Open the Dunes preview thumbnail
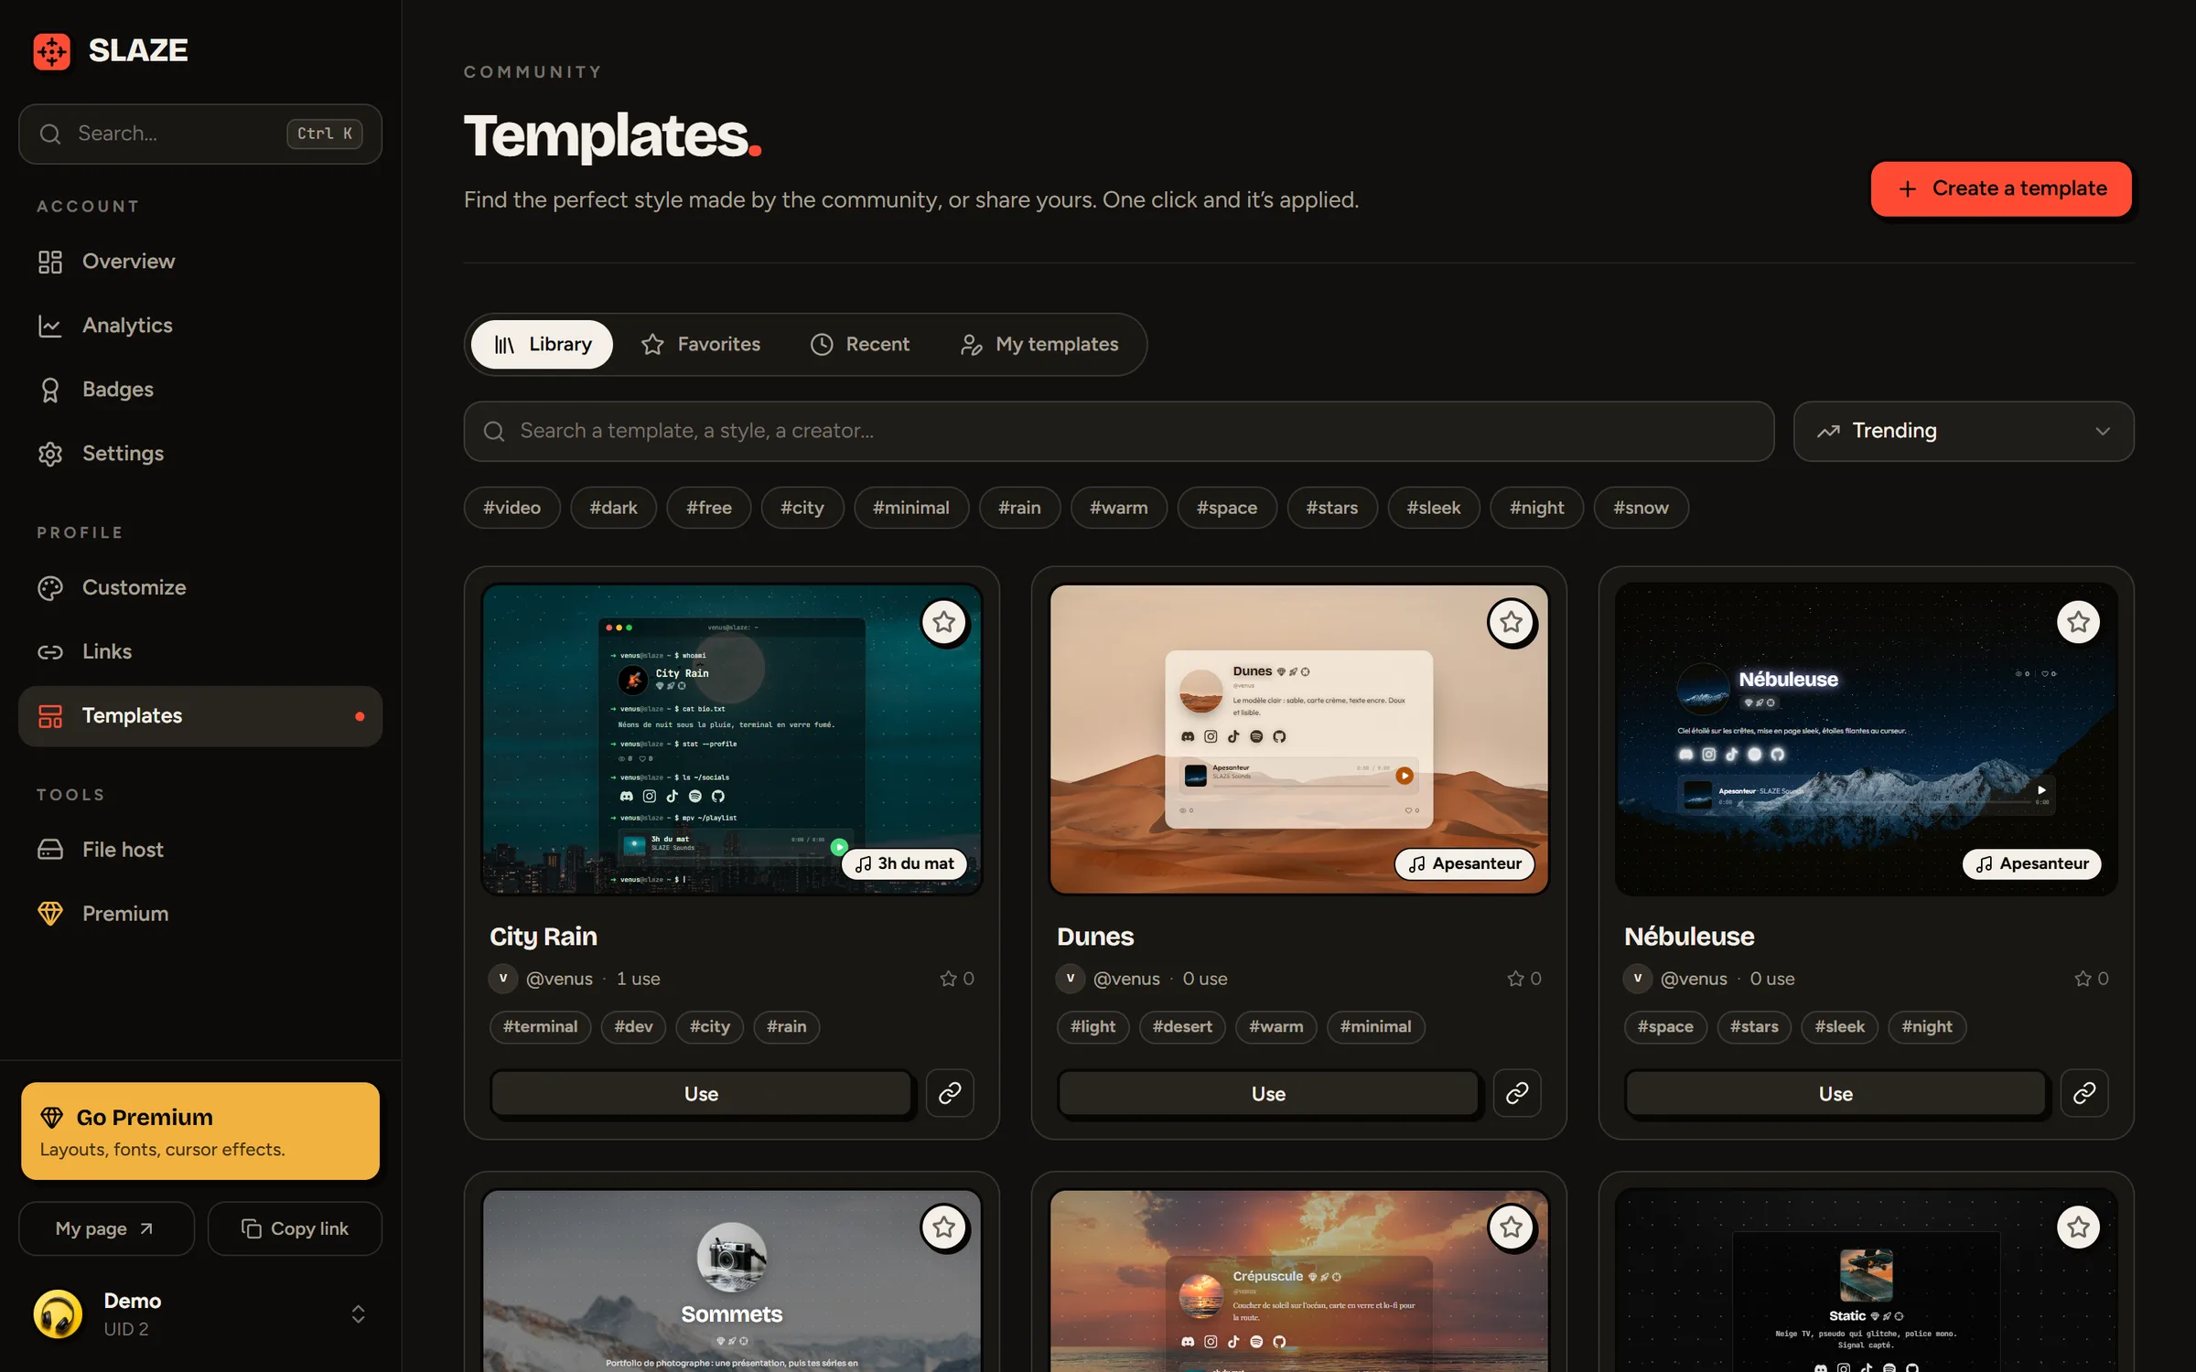The image size is (2196, 1372). pos(1299,739)
